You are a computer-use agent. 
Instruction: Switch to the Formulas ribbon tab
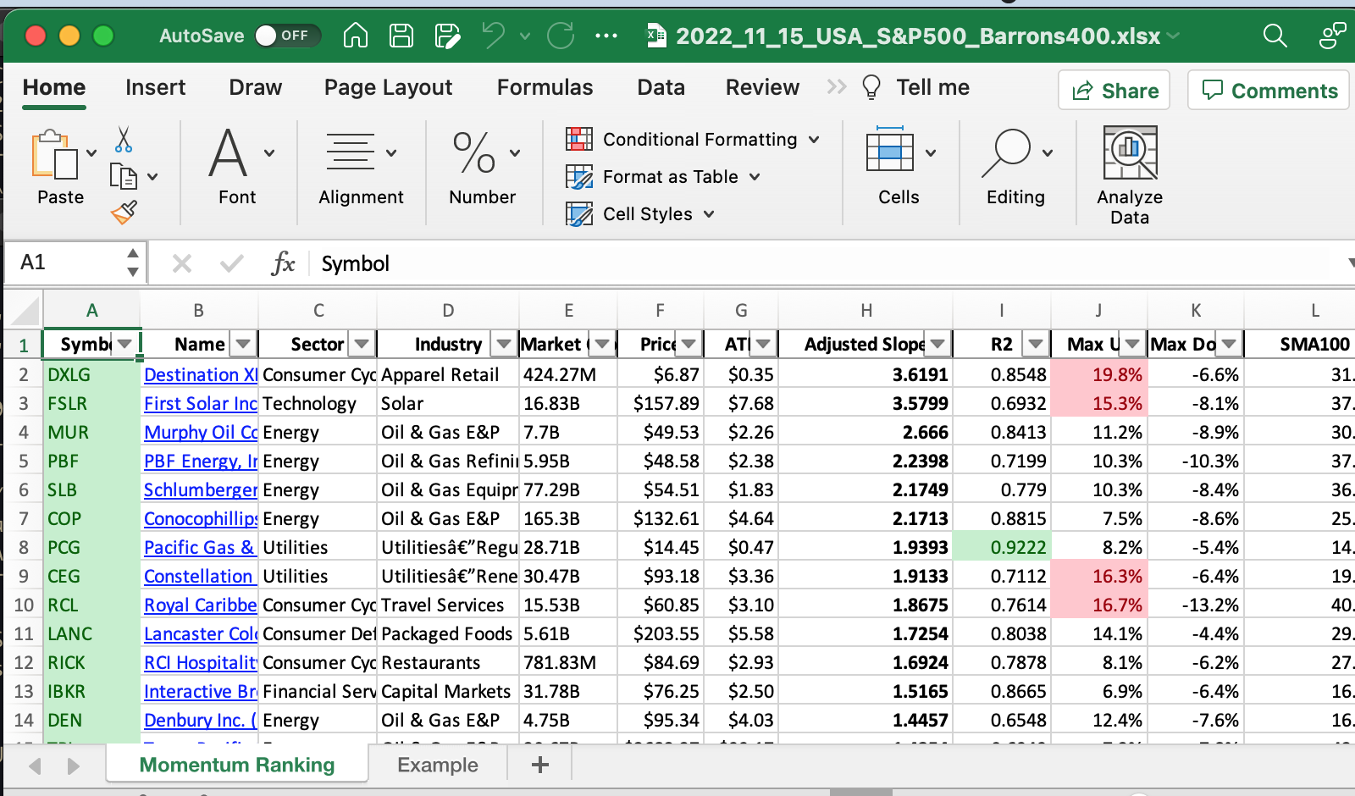point(545,87)
